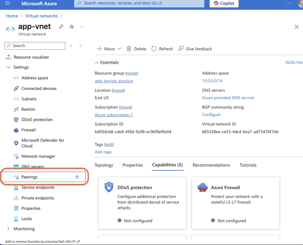The height and width of the screenshot is (245, 303).
Task: Open Azure subscription 1 link
Action: pyautogui.click(x=114, y=115)
